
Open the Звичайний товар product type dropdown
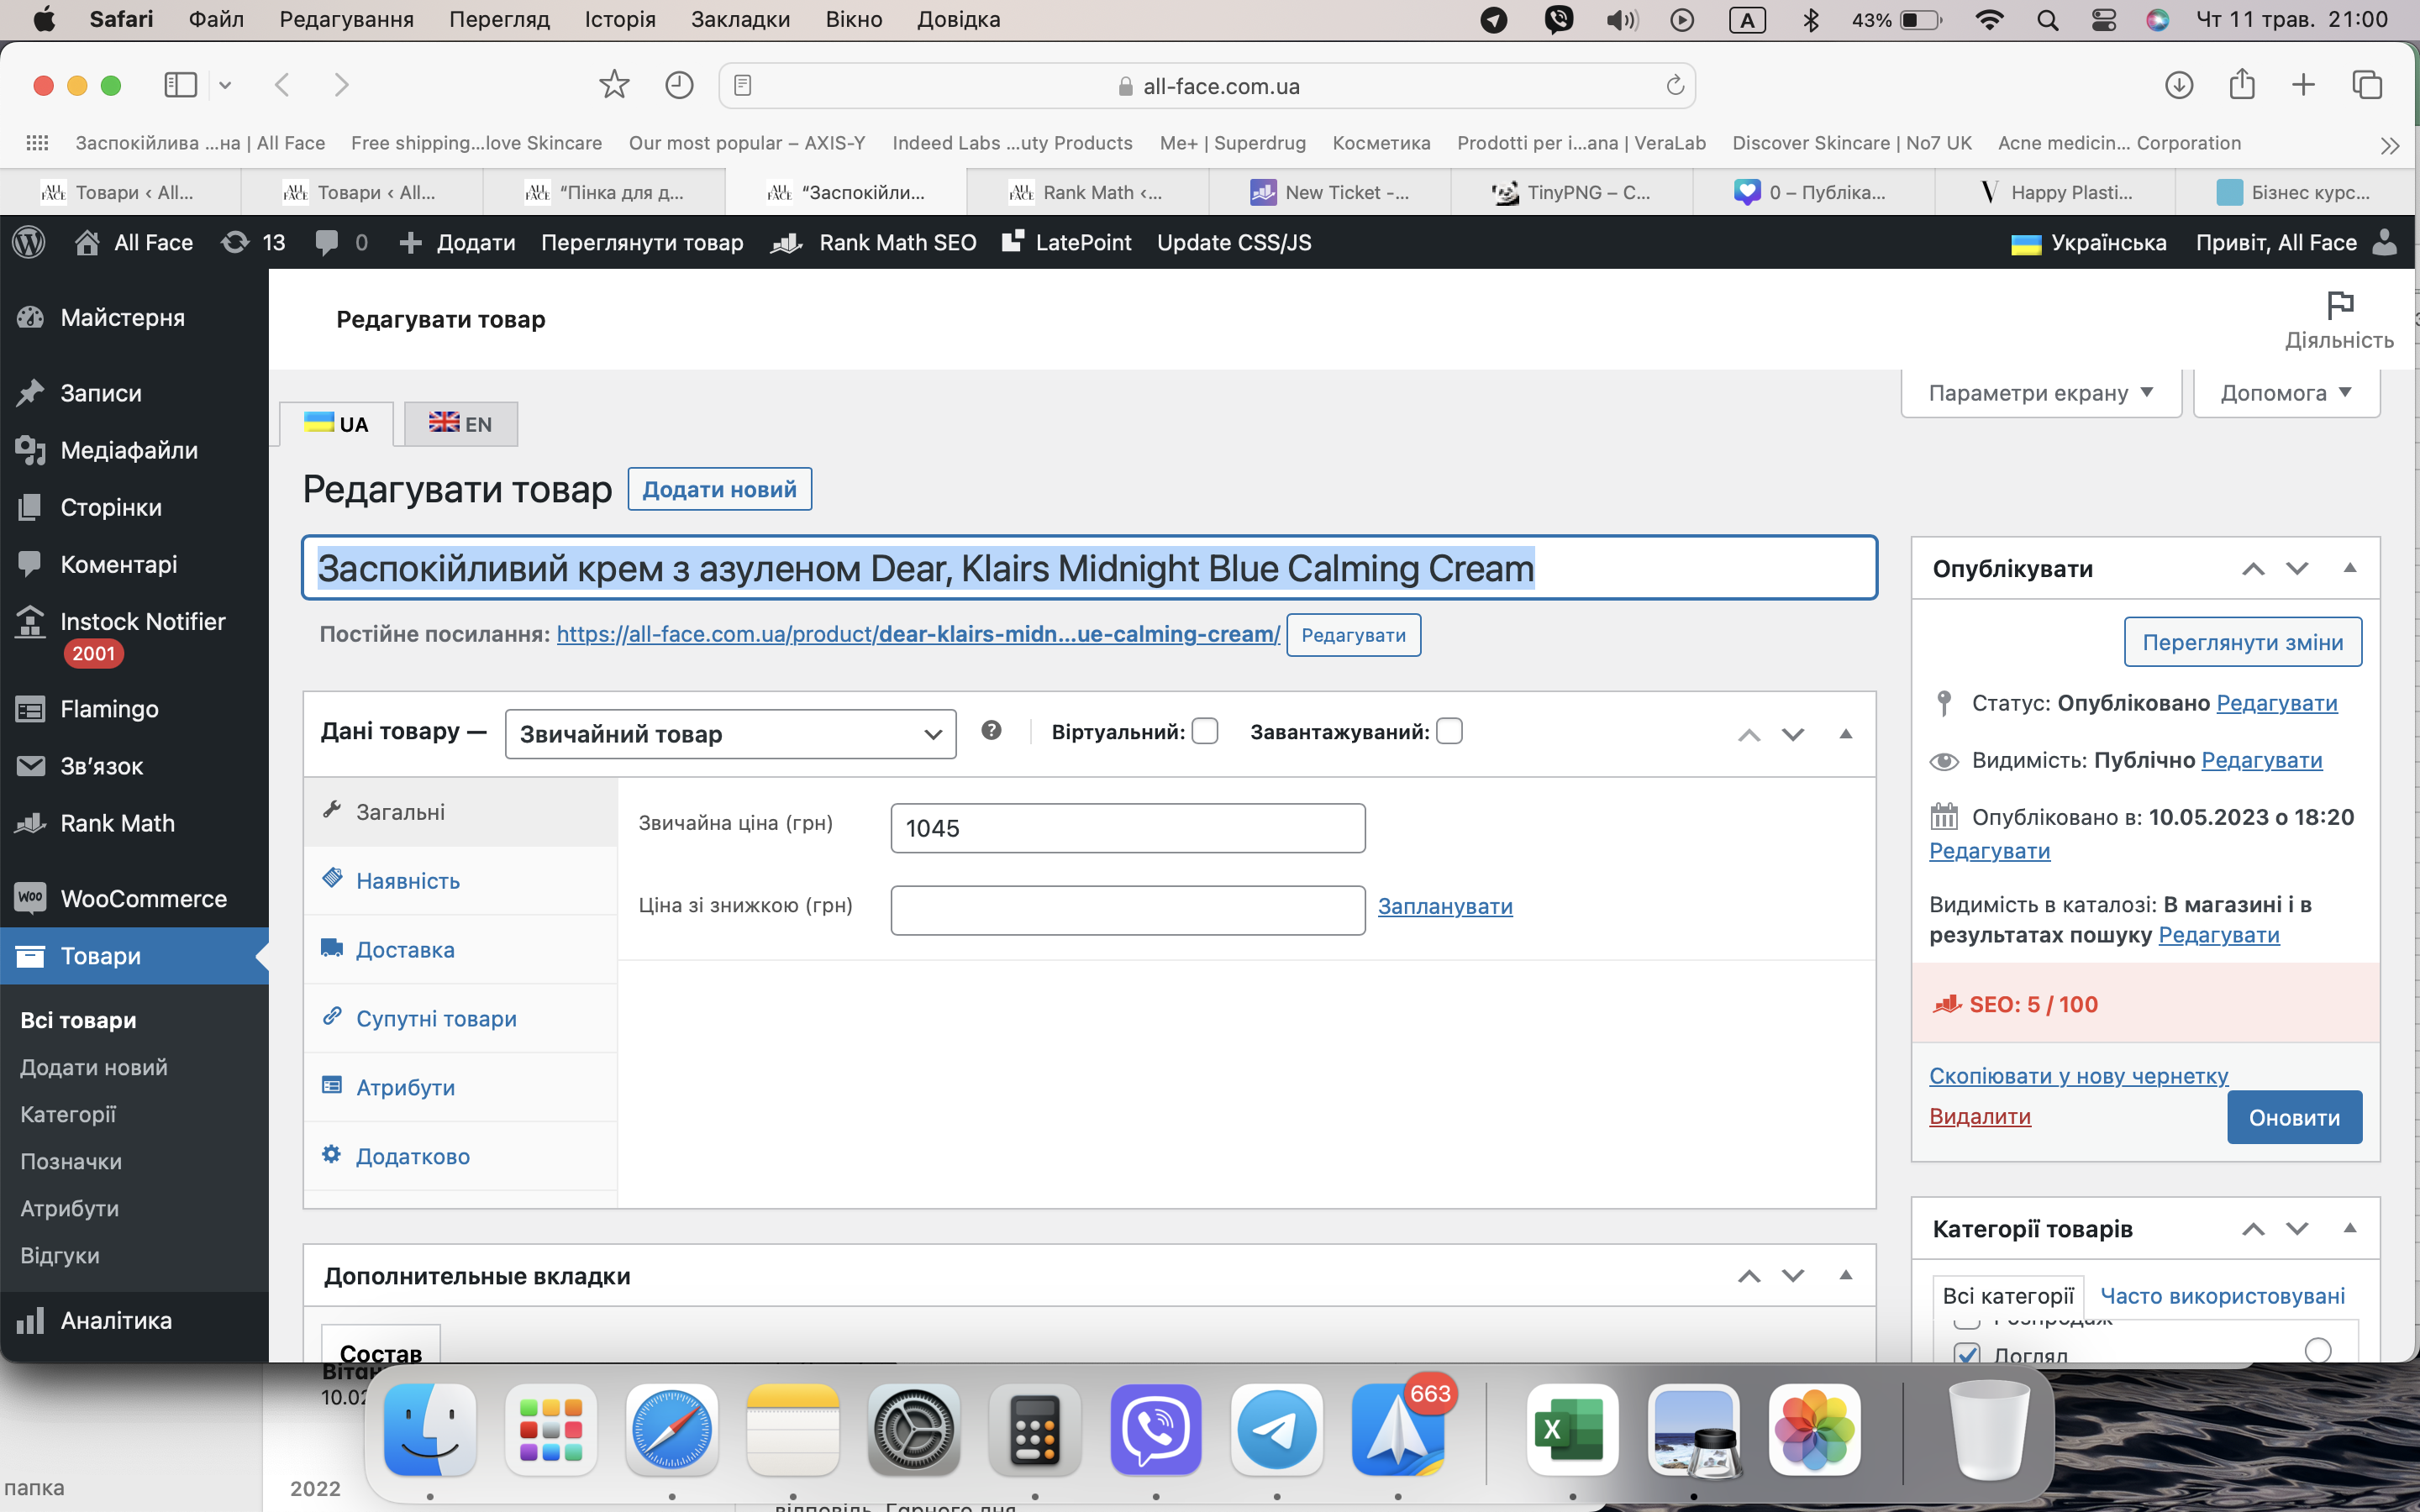tap(730, 734)
